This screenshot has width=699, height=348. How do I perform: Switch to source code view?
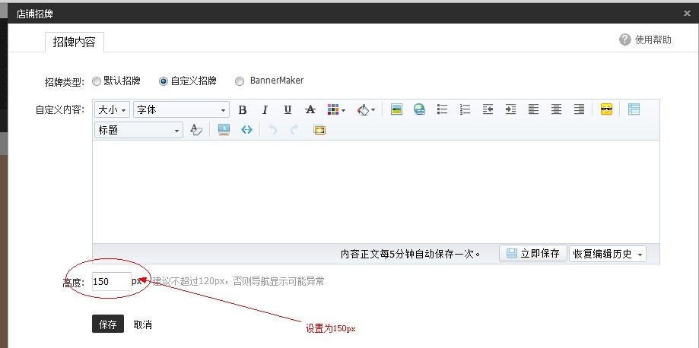(246, 130)
